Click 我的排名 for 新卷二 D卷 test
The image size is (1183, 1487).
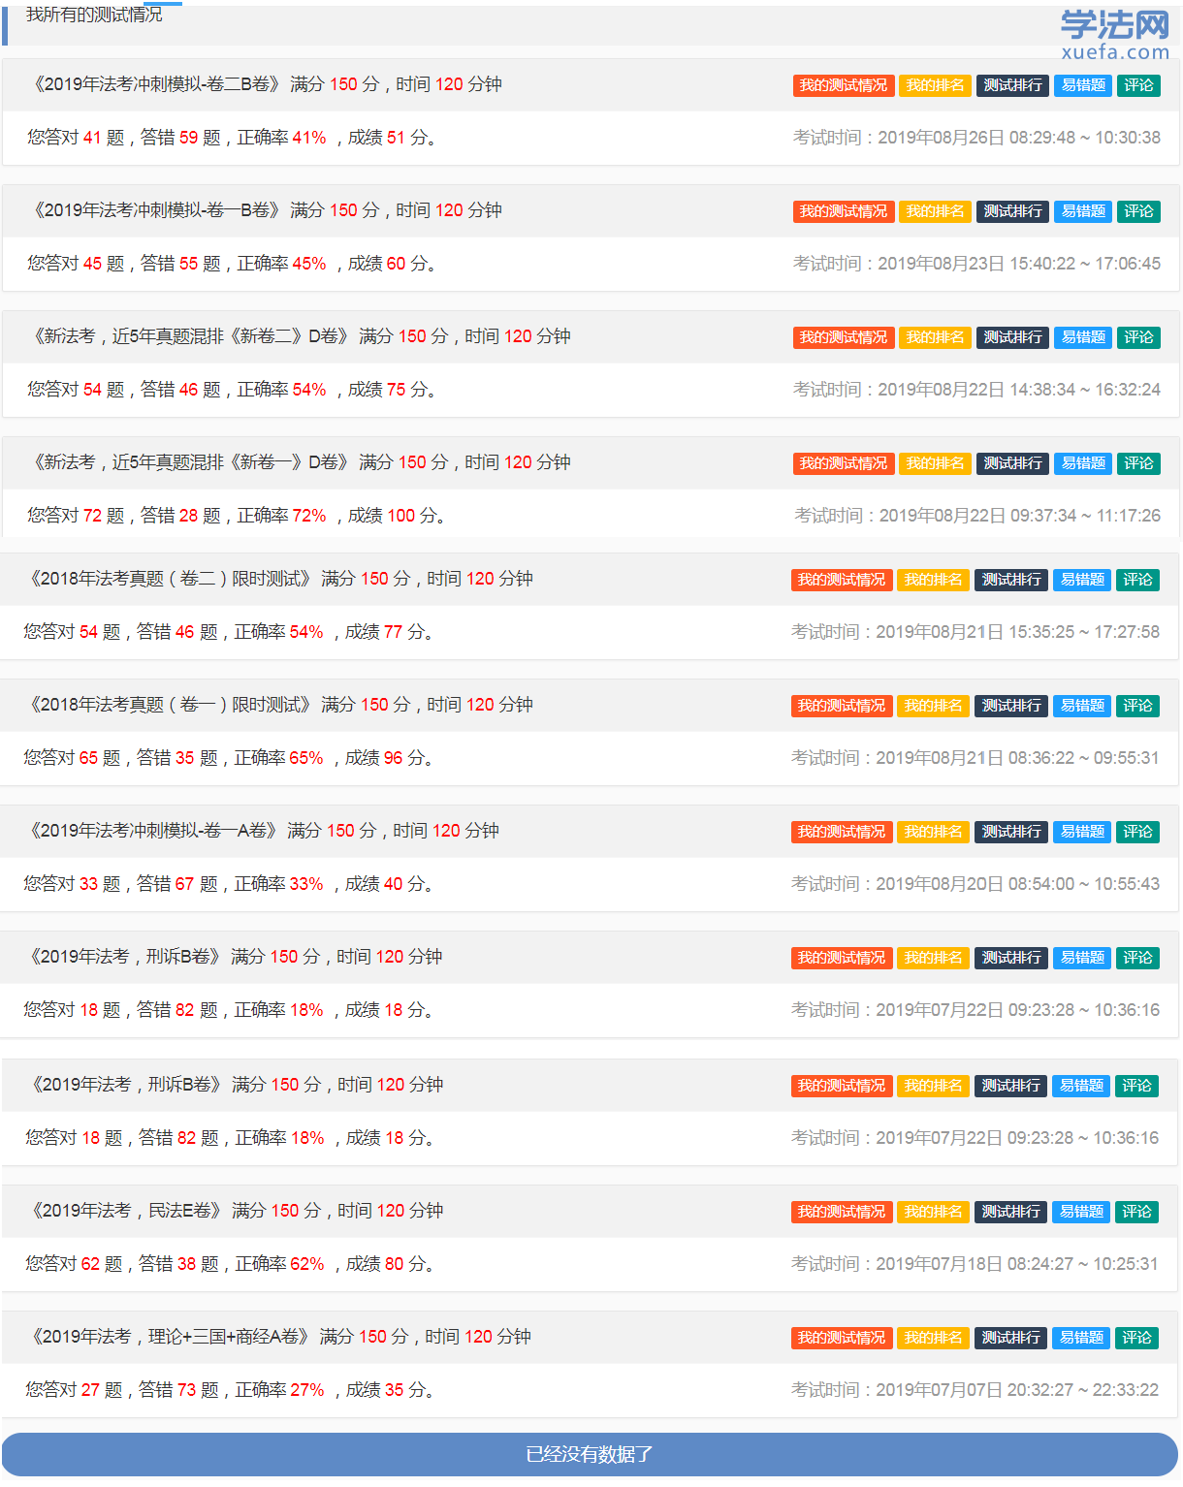(x=936, y=337)
